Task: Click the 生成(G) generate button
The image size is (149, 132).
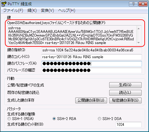Action: click(125, 85)
